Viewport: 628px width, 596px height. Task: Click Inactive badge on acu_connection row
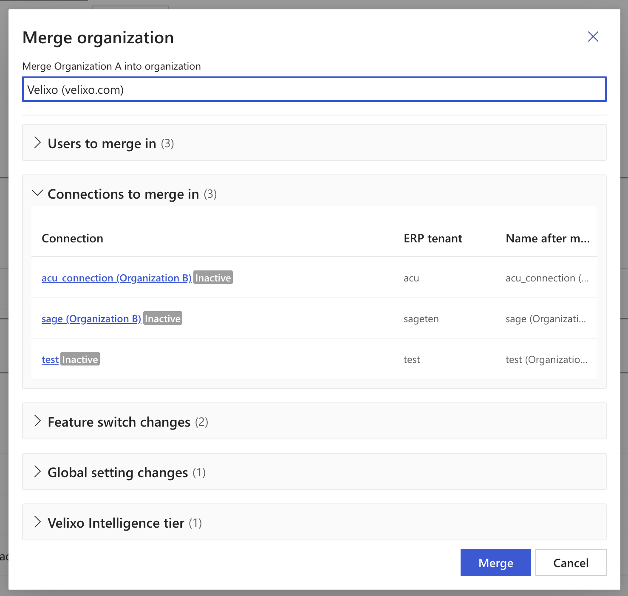[x=213, y=278]
